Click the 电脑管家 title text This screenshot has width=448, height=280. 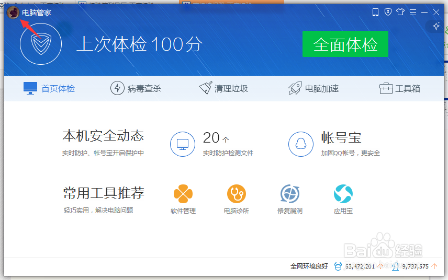tap(37, 13)
